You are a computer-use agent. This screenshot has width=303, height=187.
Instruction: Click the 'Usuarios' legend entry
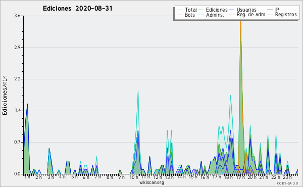point(246,10)
